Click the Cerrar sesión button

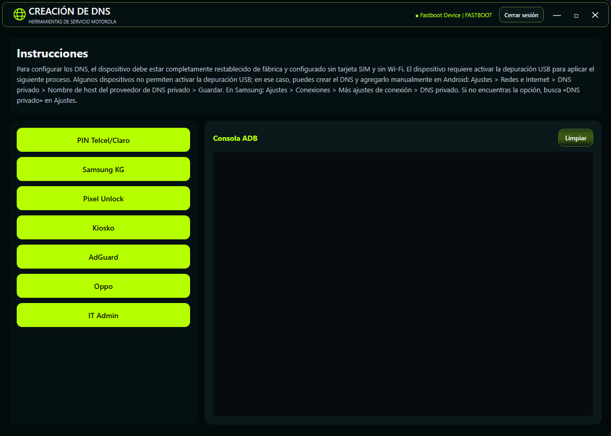(x=521, y=15)
